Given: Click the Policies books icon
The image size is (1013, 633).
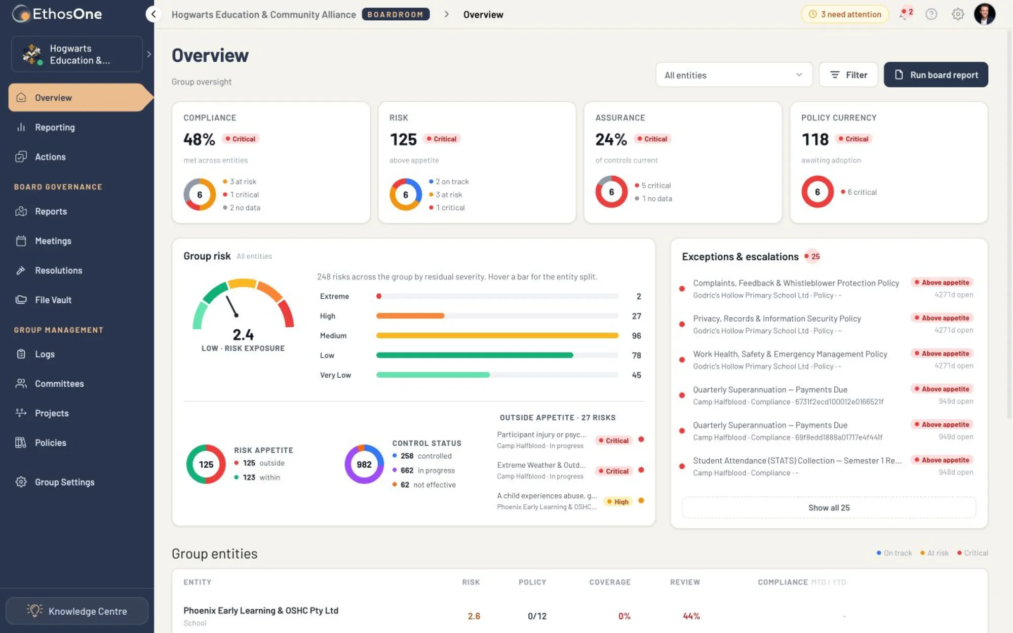Looking at the screenshot, I should [21, 442].
